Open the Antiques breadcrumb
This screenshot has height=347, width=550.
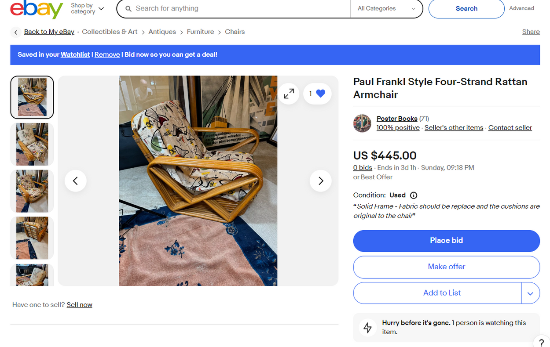pyautogui.click(x=162, y=32)
